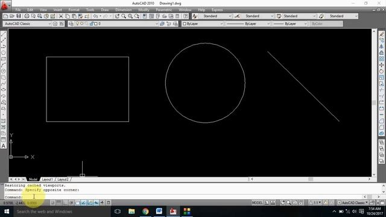Select the Ellipse draw tool
The height and width of the screenshot is (217, 386).
click(4, 90)
